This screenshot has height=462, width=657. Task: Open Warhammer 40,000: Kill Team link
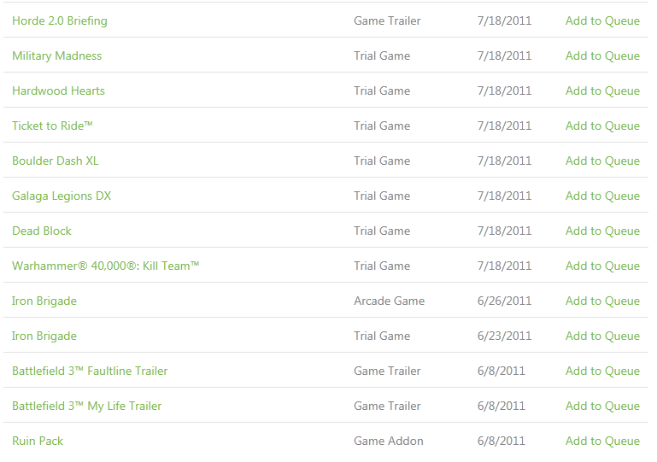(x=106, y=266)
